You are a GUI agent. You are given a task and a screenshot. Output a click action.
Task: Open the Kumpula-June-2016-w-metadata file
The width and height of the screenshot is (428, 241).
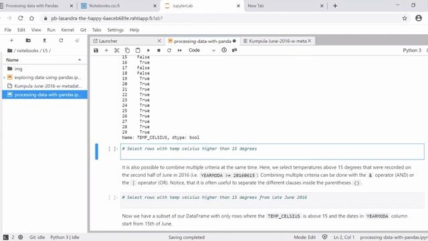coord(47,86)
